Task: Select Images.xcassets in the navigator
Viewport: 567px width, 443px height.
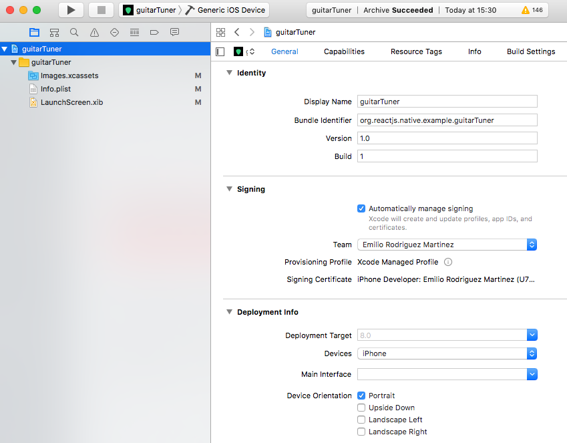Action: 106,76
